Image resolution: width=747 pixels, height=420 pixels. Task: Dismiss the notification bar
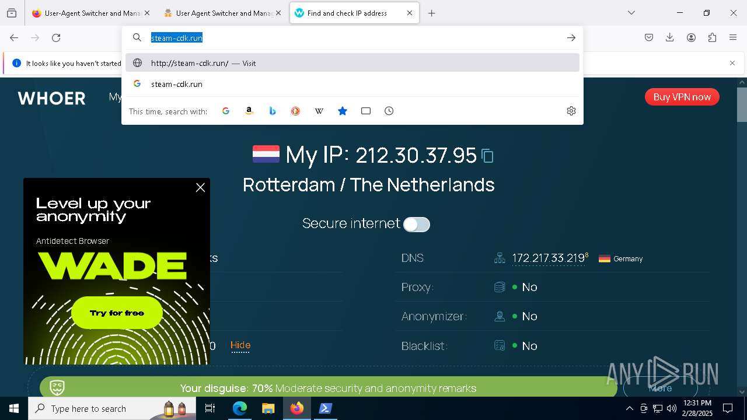coord(732,63)
